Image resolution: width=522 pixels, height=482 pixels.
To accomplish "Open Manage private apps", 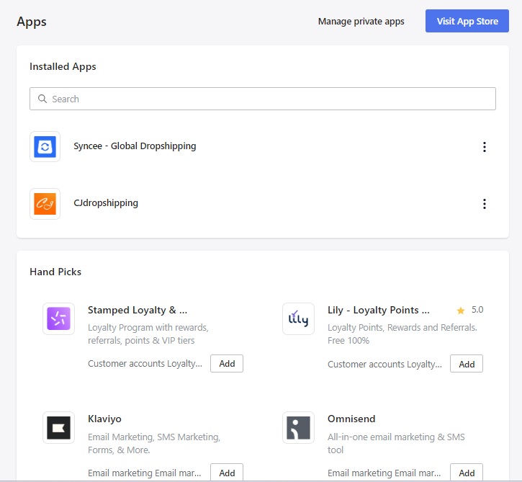I will [x=361, y=22].
